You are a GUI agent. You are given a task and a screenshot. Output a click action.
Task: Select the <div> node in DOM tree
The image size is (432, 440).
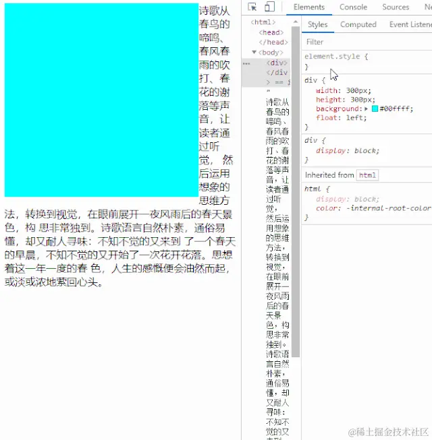point(277,63)
